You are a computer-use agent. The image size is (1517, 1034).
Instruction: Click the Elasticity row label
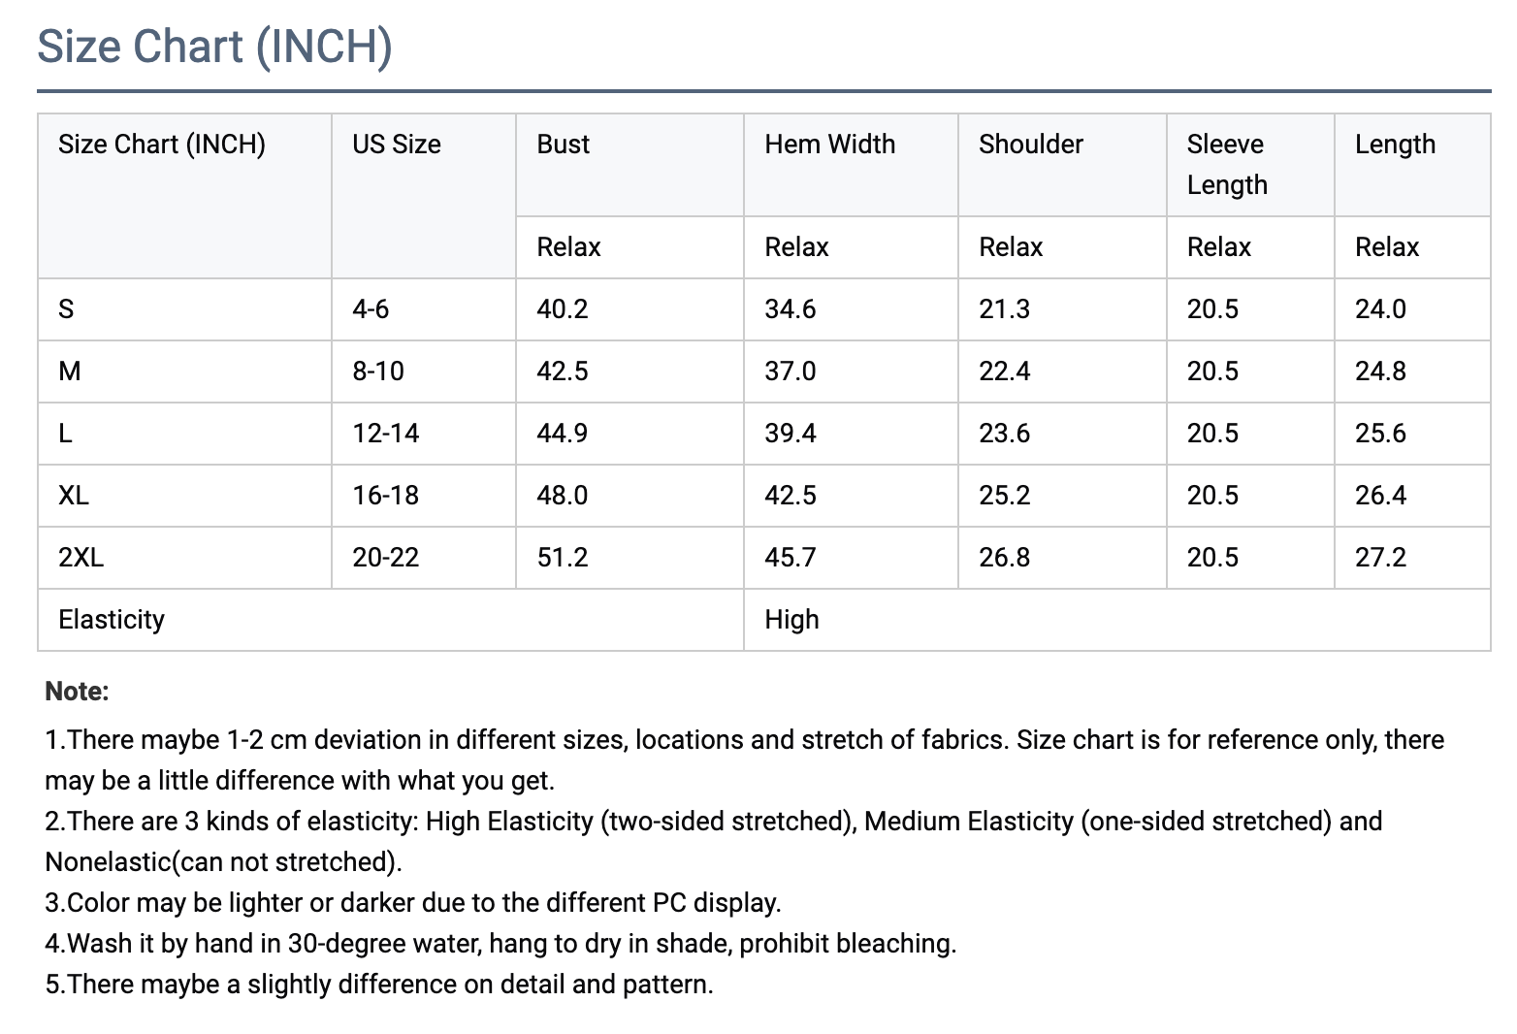click(112, 620)
